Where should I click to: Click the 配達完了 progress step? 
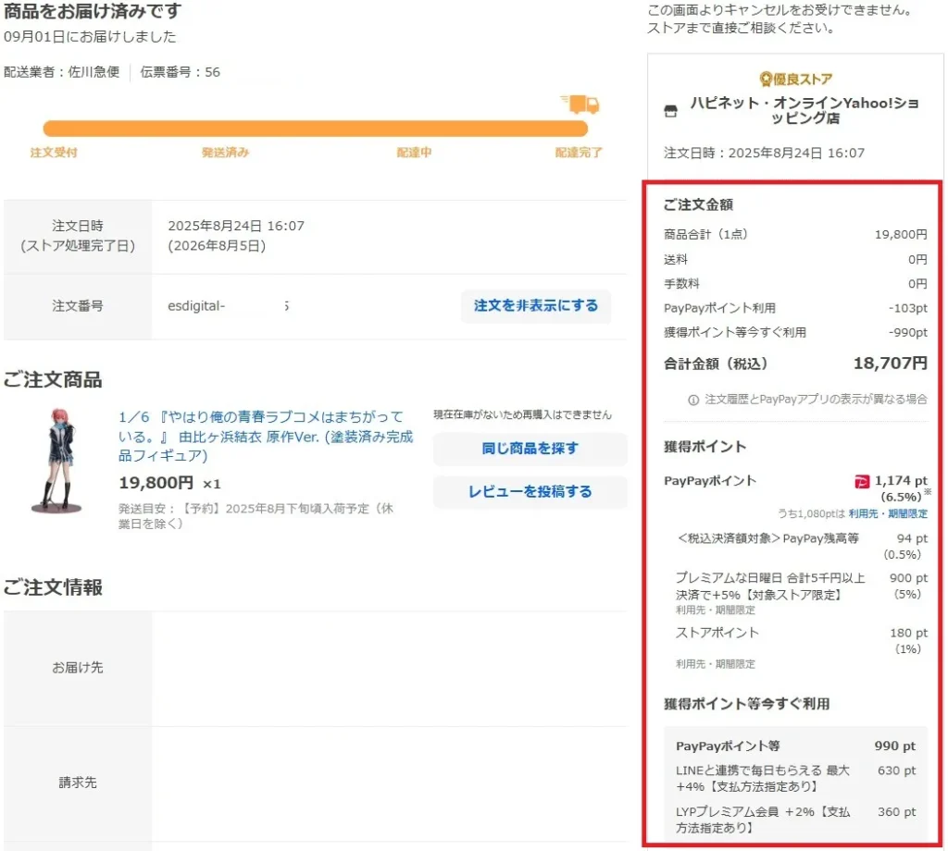click(x=579, y=153)
